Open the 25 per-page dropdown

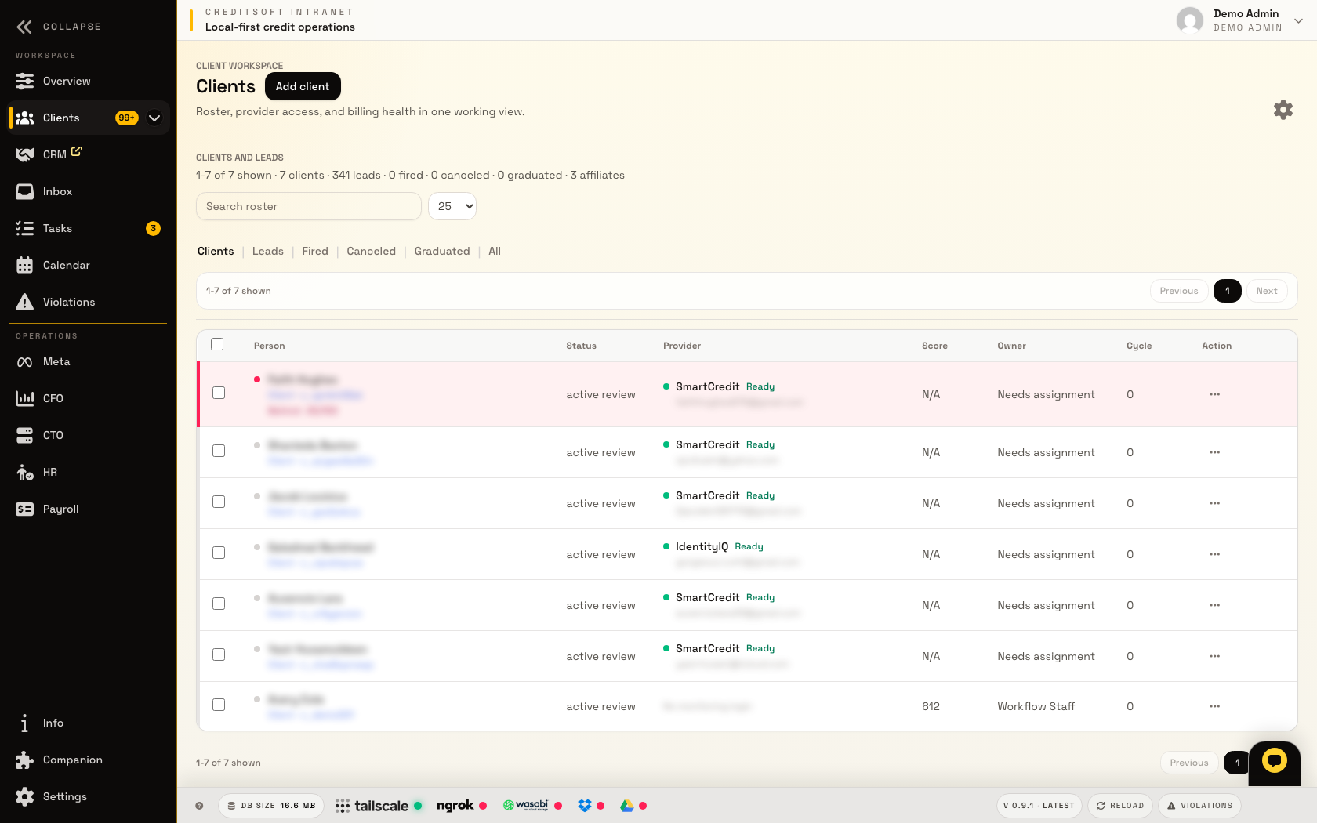(452, 206)
